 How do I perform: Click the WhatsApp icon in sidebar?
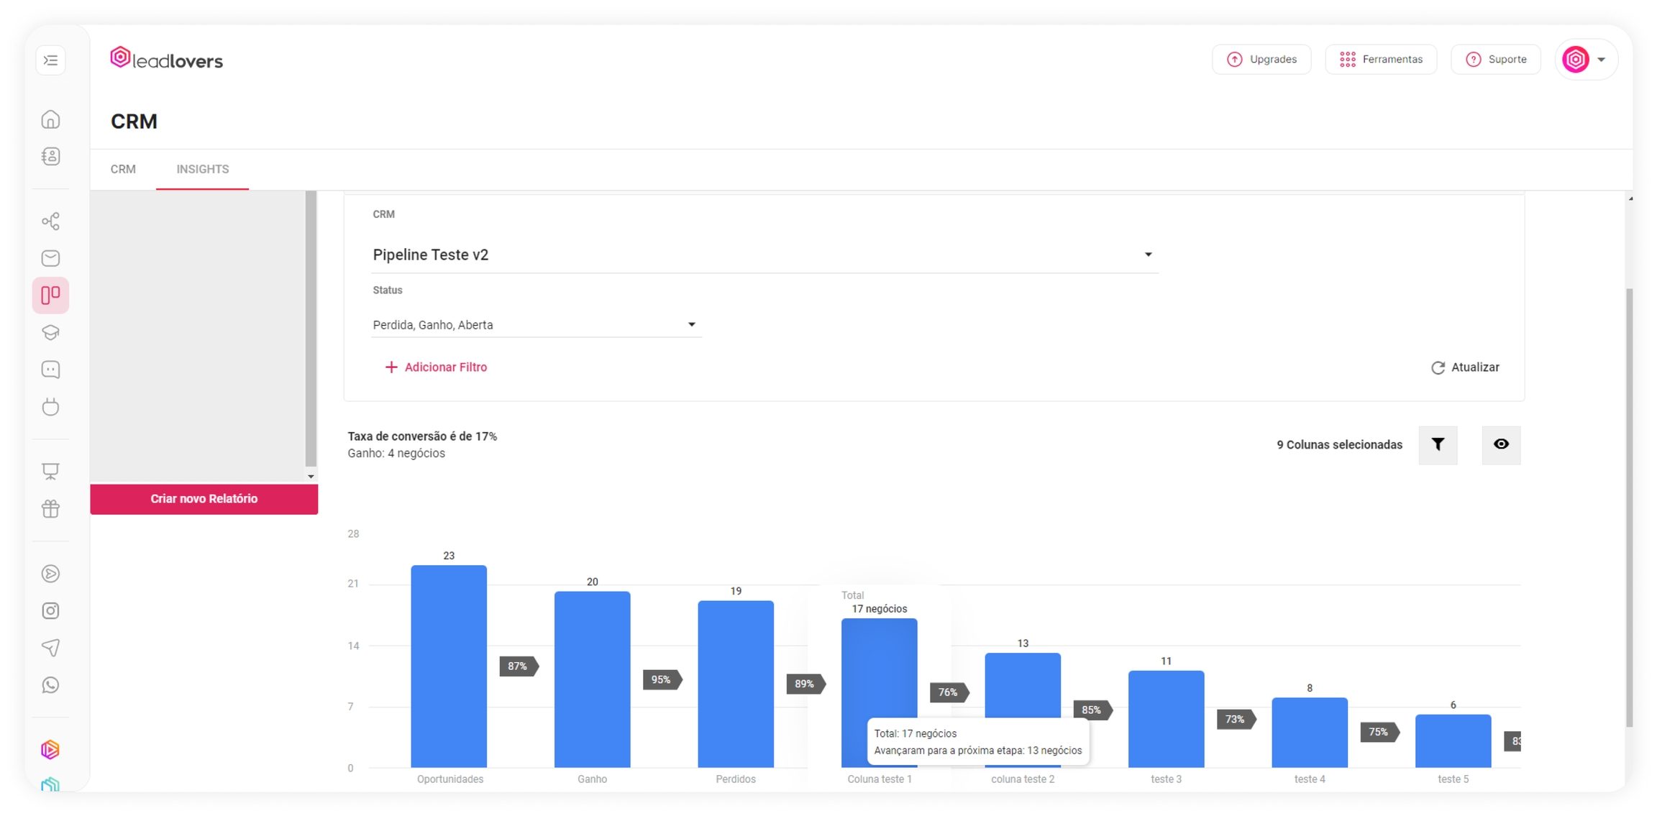[x=50, y=685]
